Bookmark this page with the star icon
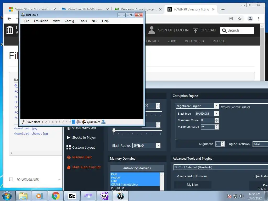The height and width of the screenshot is (201, 268). [240, 19]
